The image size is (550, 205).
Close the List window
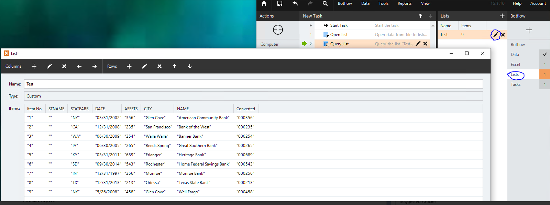pos(483,53)
